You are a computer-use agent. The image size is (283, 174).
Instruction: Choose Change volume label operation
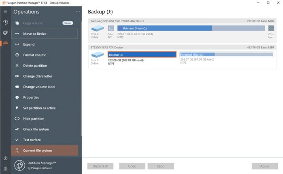pos(45,87)
